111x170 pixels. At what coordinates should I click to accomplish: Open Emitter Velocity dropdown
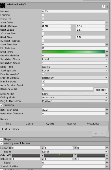(75, 78)
